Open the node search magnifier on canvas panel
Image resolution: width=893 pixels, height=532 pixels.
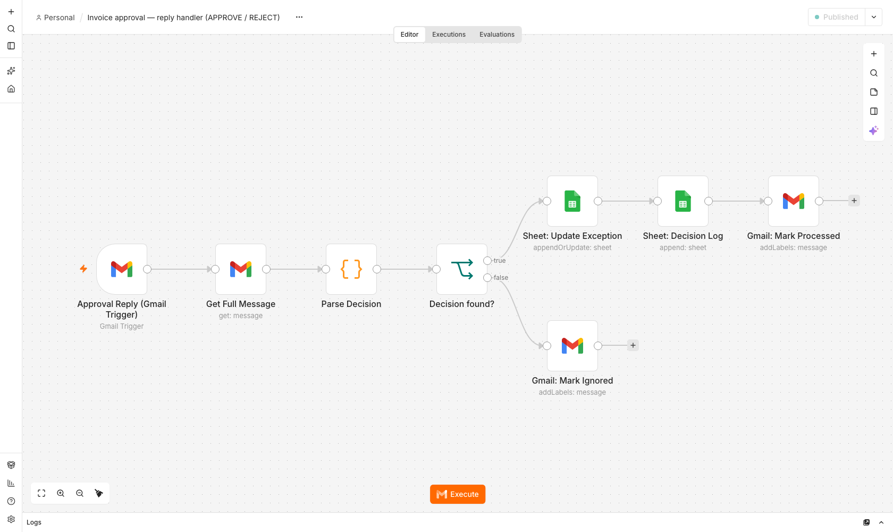pyautogui.click(x=874, y=73)
